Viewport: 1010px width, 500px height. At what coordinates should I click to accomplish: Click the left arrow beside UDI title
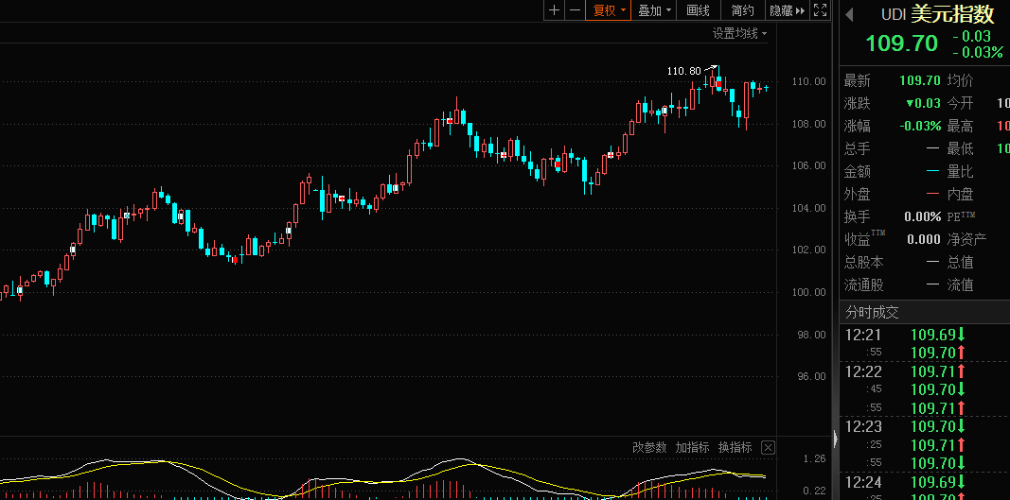[849, 14]
